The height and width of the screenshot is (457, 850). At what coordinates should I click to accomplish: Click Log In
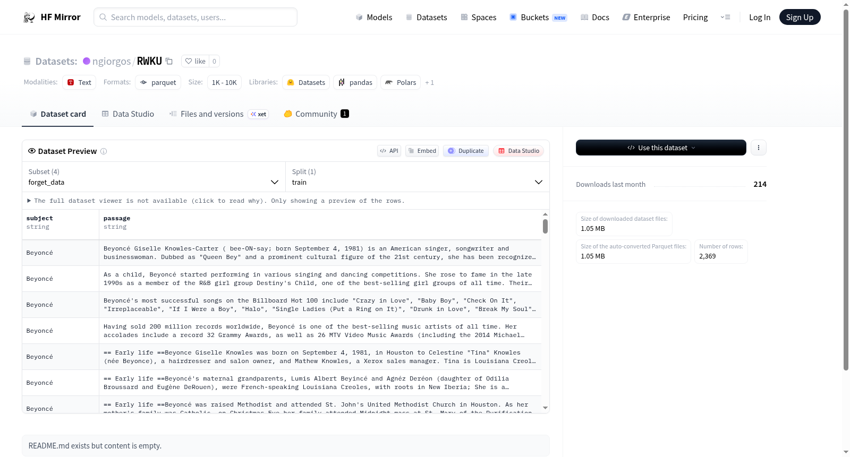click(760, 17)
